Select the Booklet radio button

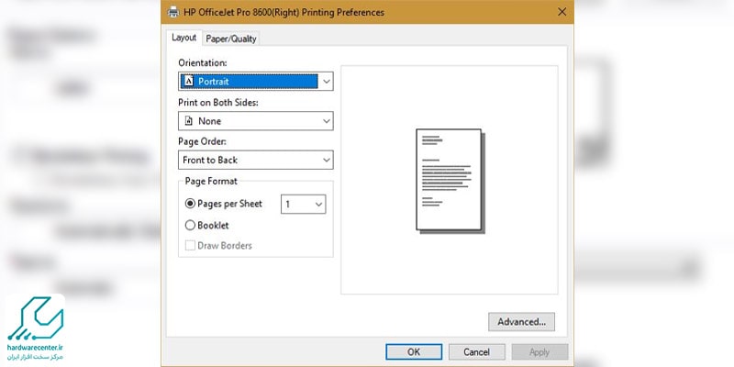click(x=190, y=225)
